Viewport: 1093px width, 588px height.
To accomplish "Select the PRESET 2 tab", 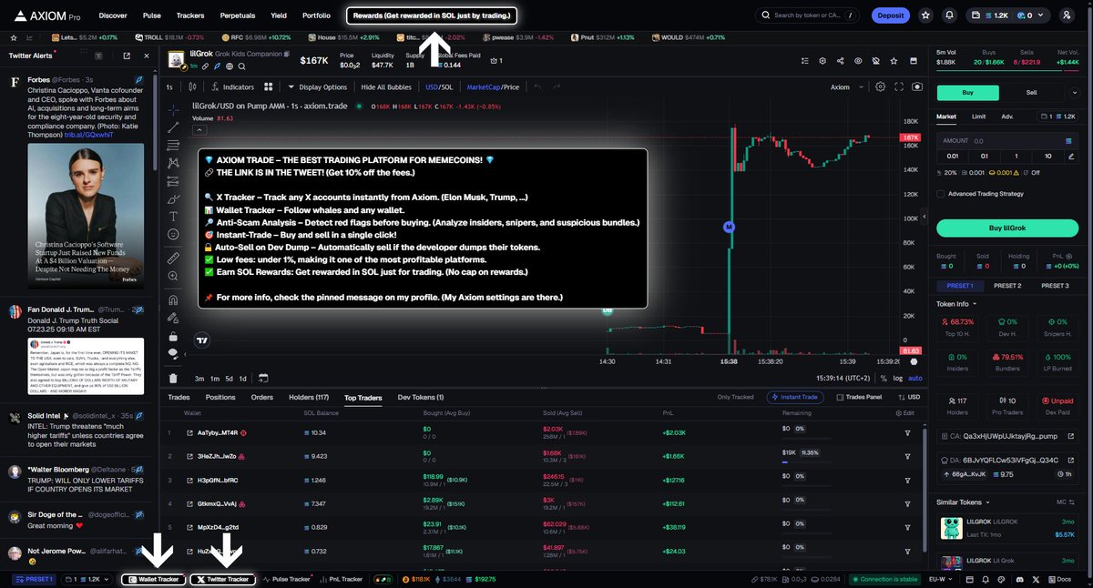I will (1007, 286).
